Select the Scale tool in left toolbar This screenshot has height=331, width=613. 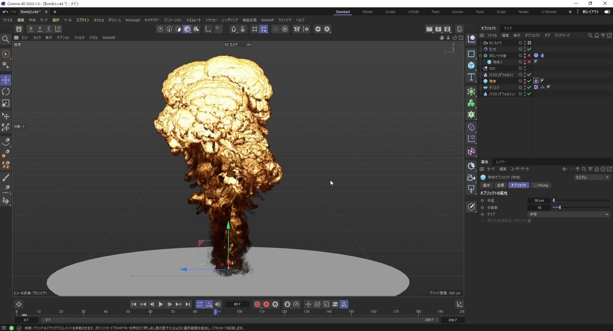click(x=6, y=103)
